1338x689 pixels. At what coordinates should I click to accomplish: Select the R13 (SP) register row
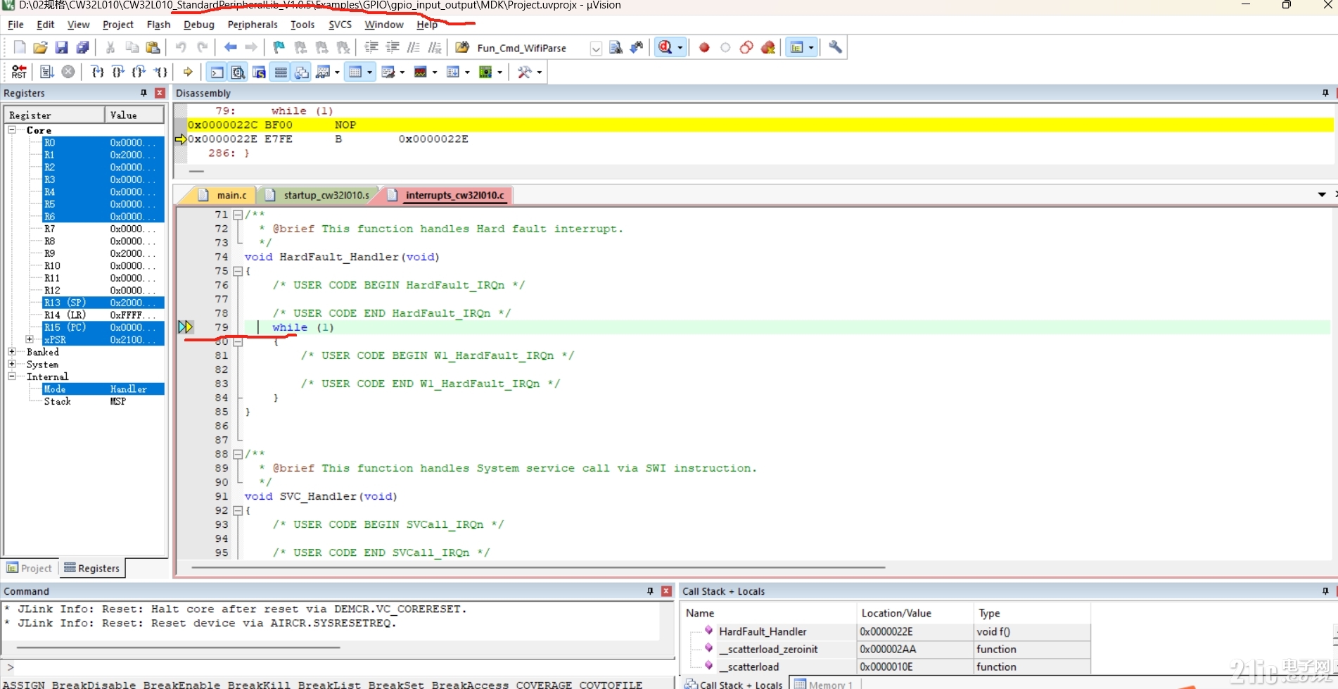click(x=103, y=303)
